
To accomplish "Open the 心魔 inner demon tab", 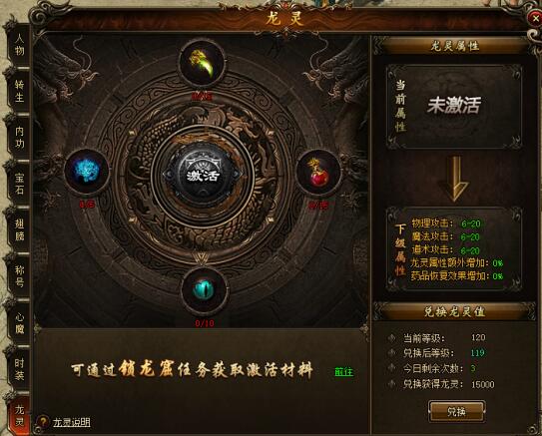I will point(19,322).
